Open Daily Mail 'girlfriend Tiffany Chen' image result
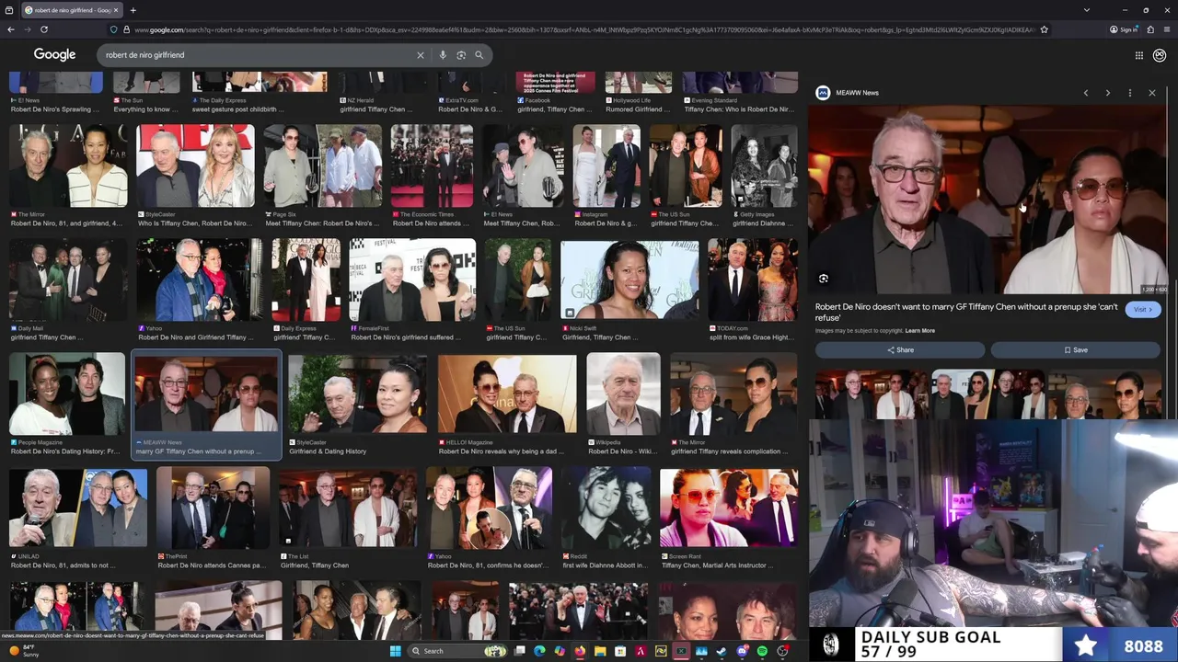The image size is (1178, 662). coord(68,290)
